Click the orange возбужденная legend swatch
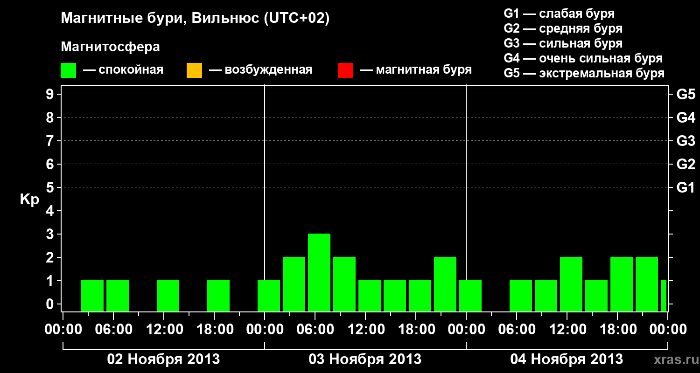 (194, 70)
